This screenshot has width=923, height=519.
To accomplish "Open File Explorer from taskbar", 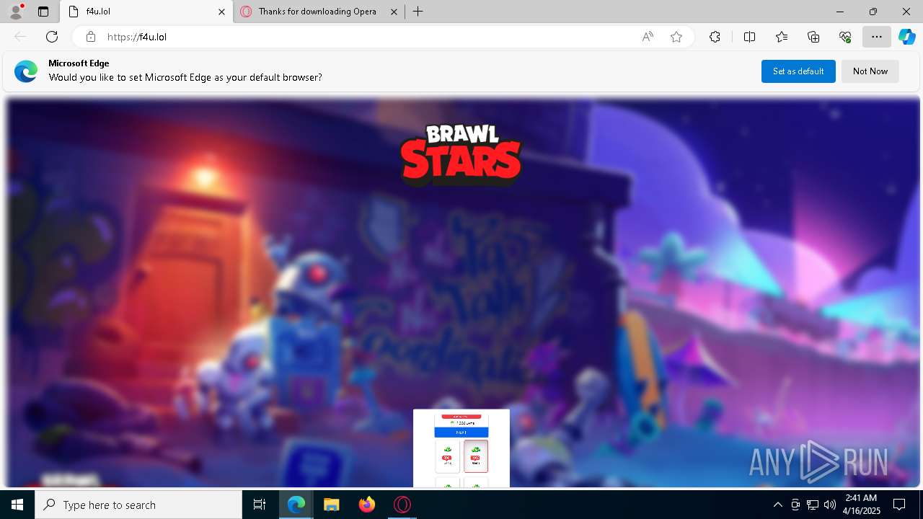I will coord(332,505).
